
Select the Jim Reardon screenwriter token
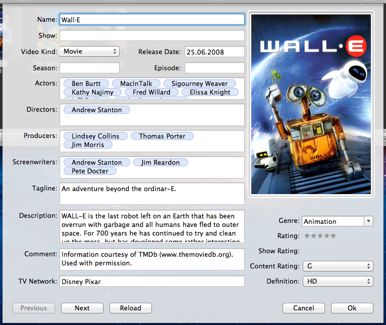[x=160, y=162]
